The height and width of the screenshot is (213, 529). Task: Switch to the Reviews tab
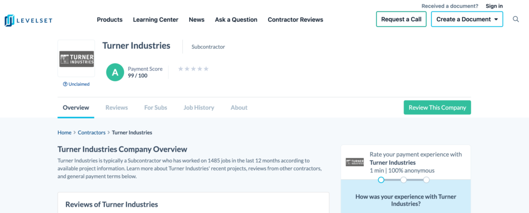point(116,108)
